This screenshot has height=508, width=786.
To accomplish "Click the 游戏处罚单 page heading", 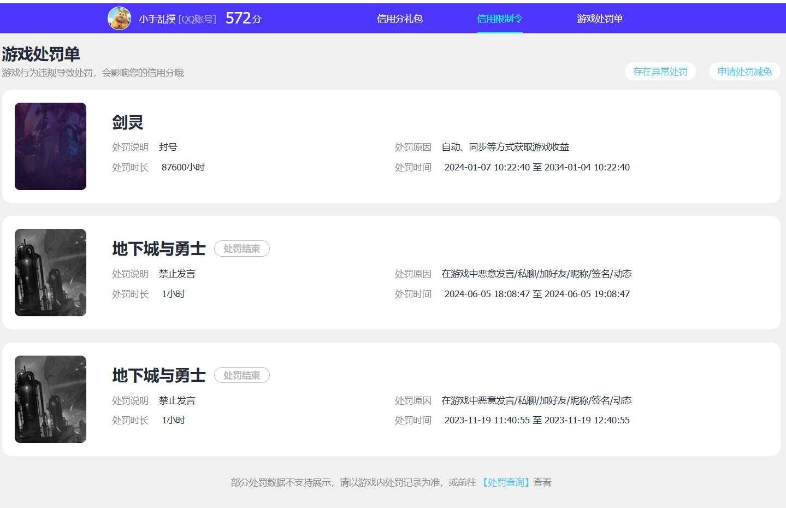I will point(41,55).
